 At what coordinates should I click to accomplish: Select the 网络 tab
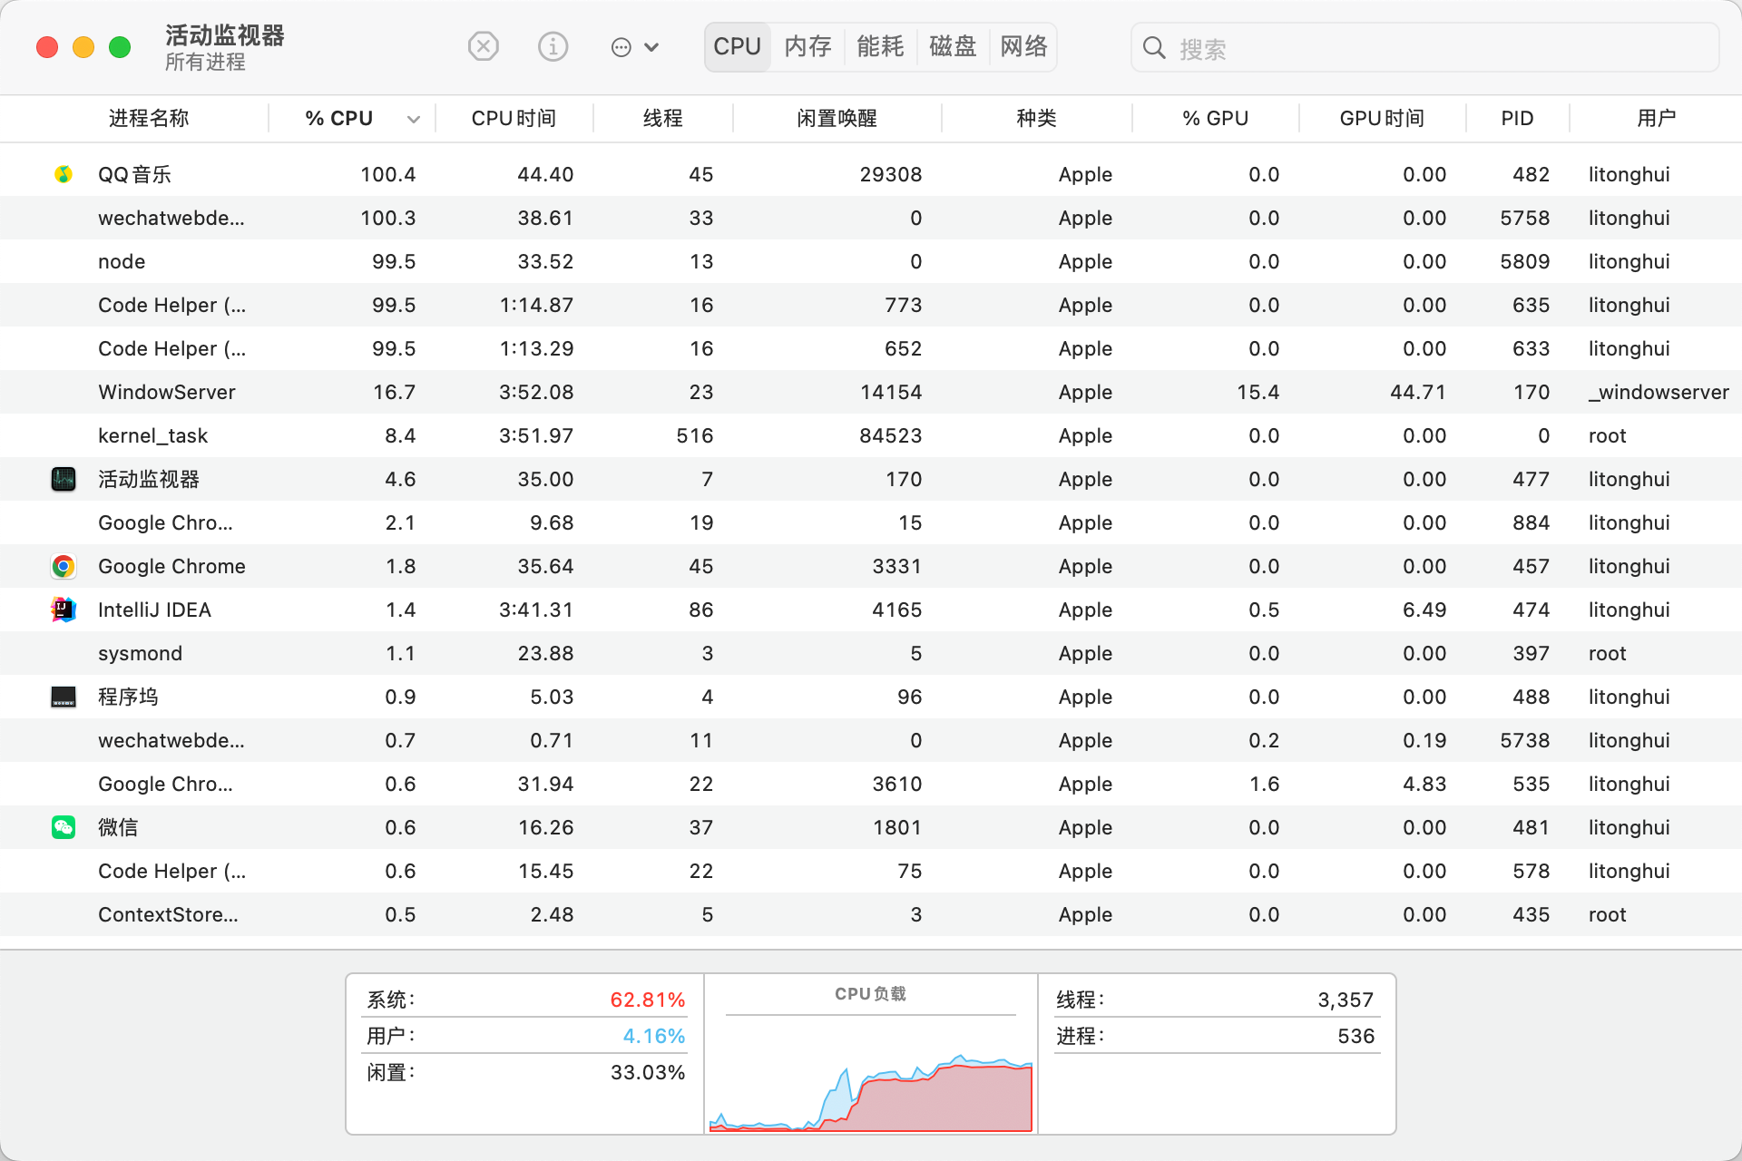[x=1023, y=47]
